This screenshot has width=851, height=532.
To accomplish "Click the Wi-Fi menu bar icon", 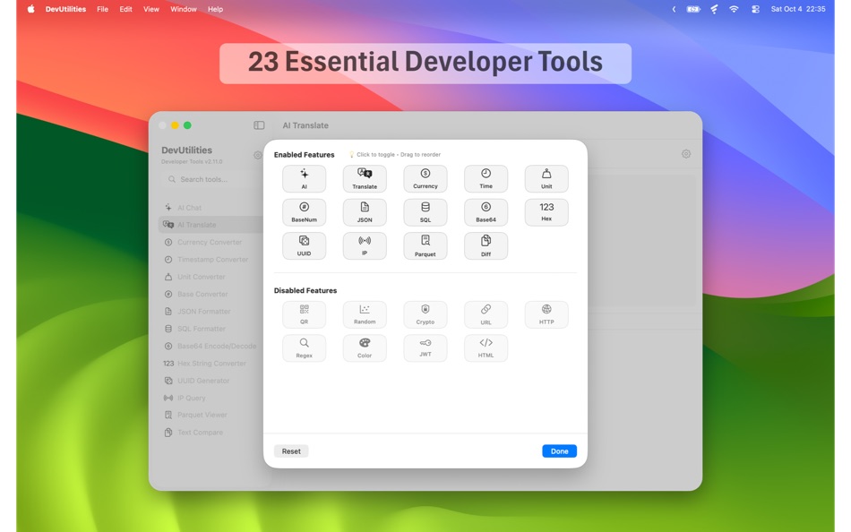I will (734, 9).
